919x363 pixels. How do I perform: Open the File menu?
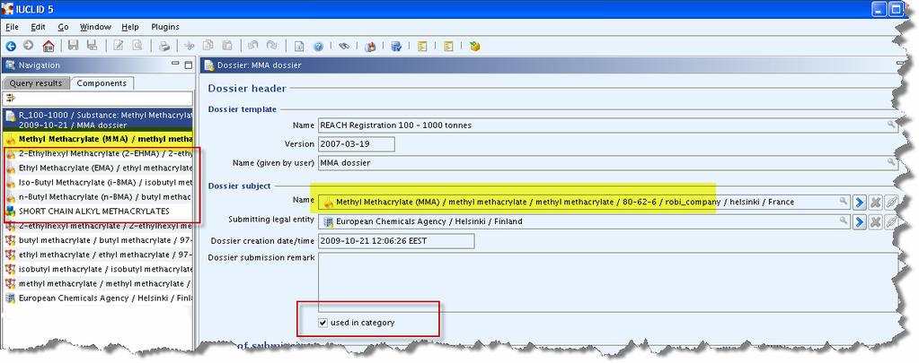[12, 27]
